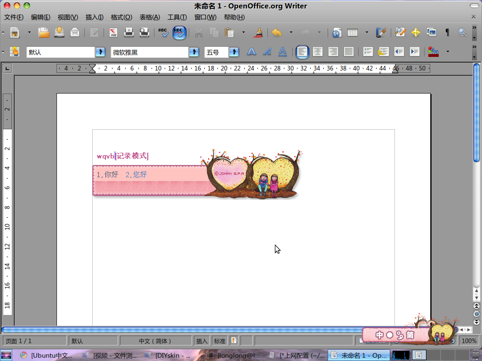Insert a table via the table icon
The height and width of the screenshot is (361, 482).
tap(353, 32)
